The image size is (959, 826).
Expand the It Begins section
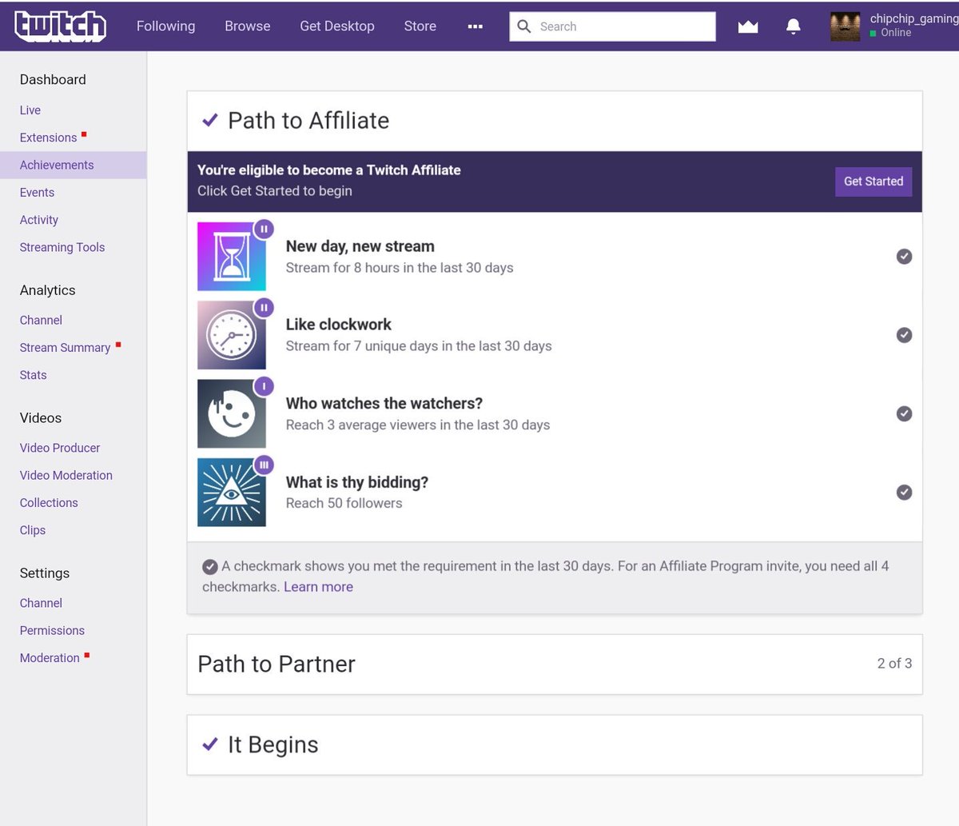tap(555, 744)
